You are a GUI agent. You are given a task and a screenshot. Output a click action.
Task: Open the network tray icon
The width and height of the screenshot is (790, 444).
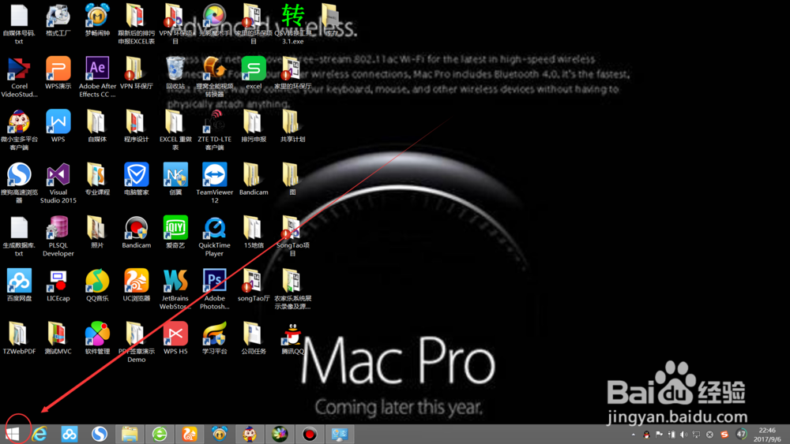[x=696, y=435]
